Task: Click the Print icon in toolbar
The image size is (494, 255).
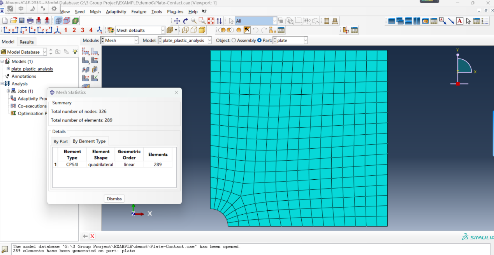Action: tap(30, 21)
